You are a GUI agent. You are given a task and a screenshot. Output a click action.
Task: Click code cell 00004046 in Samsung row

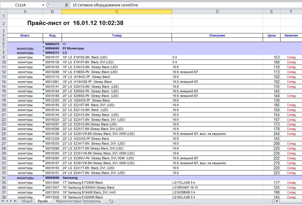52,178
